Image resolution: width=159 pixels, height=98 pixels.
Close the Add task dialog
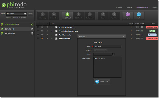click(123, 37)
